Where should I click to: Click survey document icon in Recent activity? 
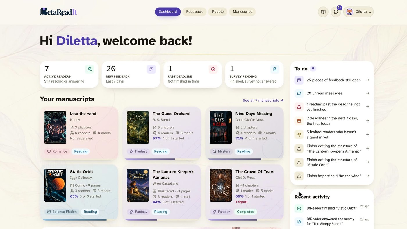299,221
